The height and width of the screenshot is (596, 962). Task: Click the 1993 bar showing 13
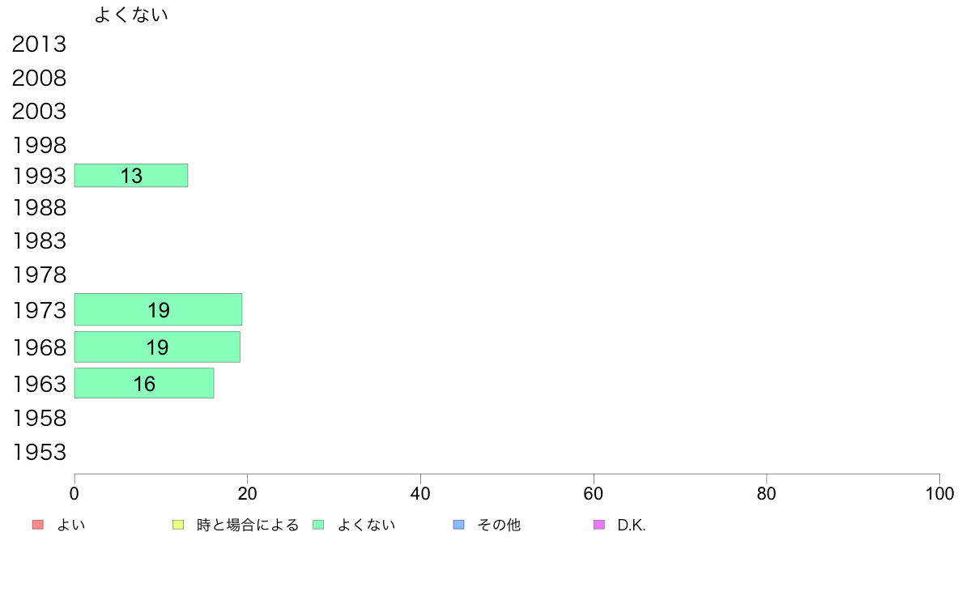(131, 176)
